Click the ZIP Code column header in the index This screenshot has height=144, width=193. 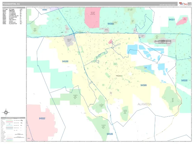[x=5, y=9]
